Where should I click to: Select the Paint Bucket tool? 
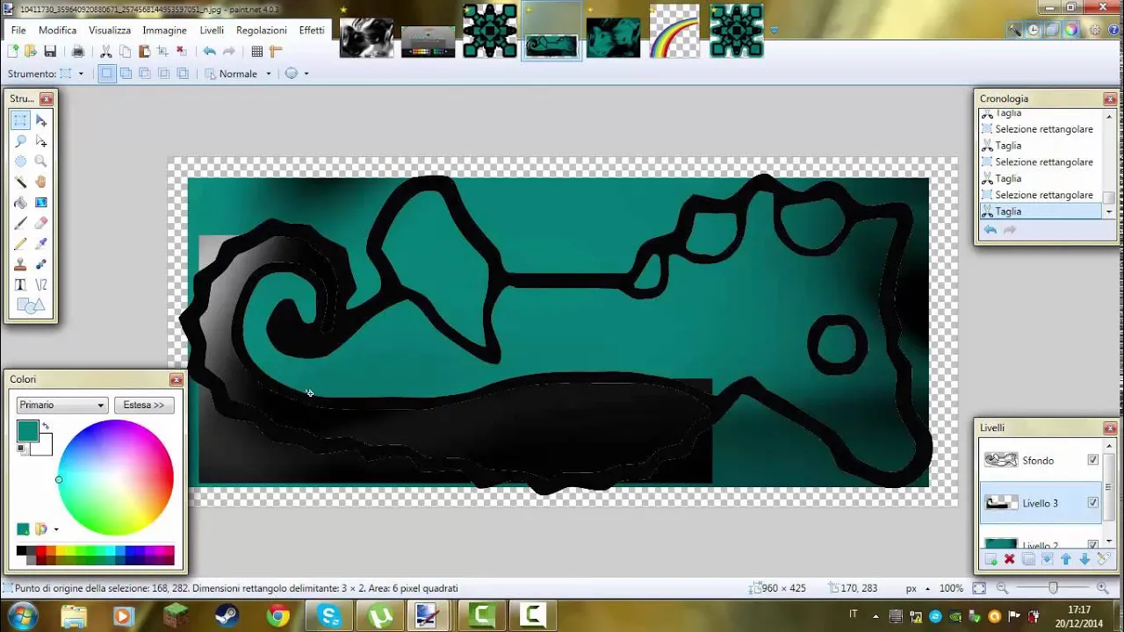(20, 203)
